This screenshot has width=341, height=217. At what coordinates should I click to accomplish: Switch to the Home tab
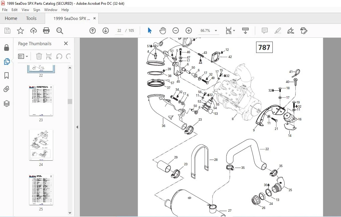(11, 18)
